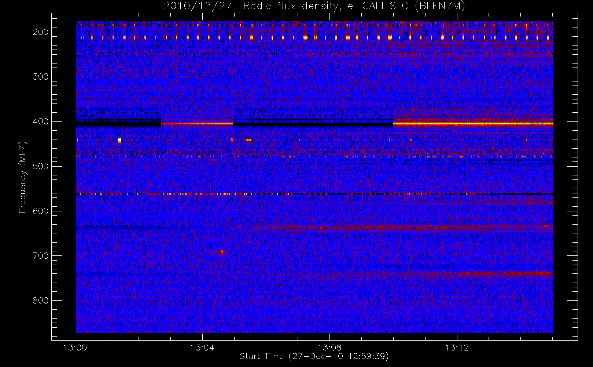Click the 200 frequency tick label
The image size is (593, 367).
[x=40, y=32]
